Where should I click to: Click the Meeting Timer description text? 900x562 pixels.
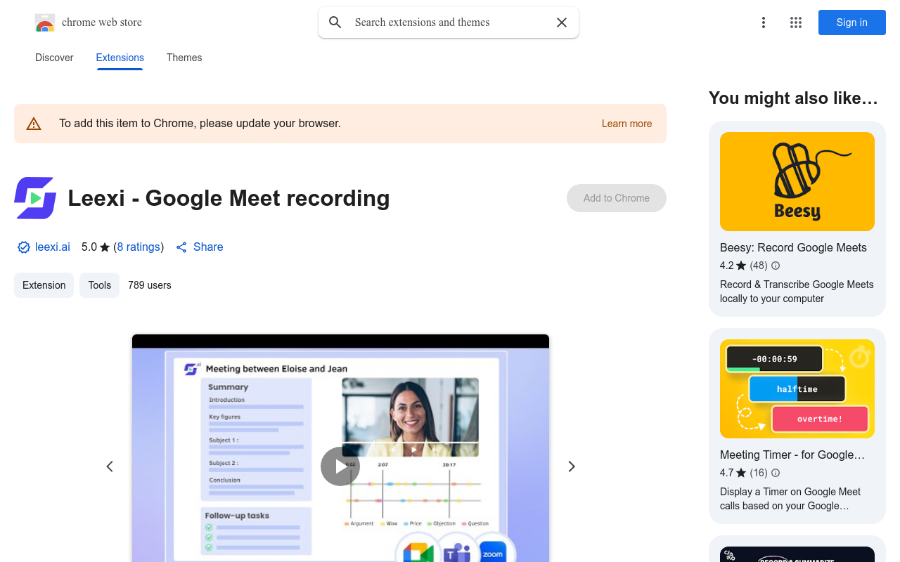[x=790, y=499]
